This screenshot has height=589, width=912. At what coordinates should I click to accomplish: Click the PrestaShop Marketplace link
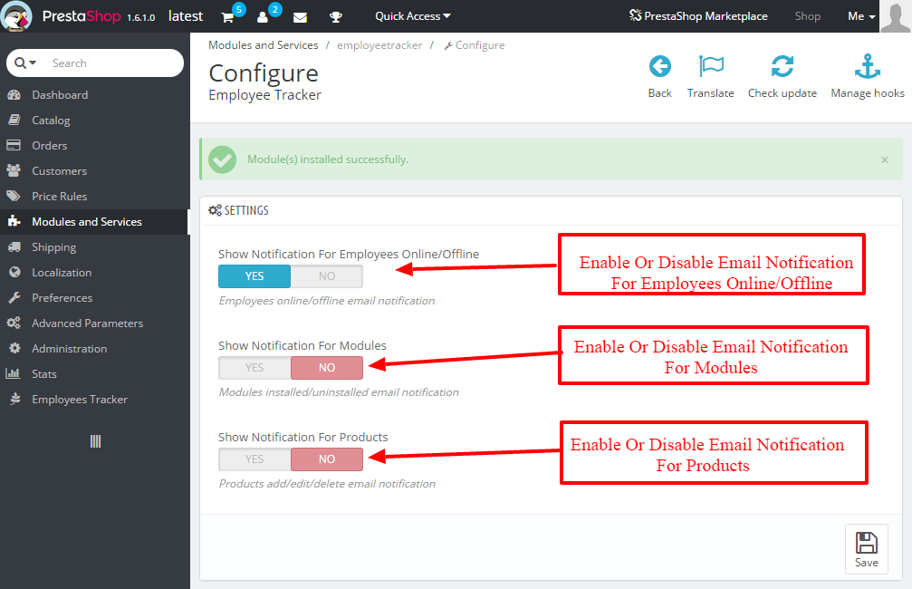point(698,16)
